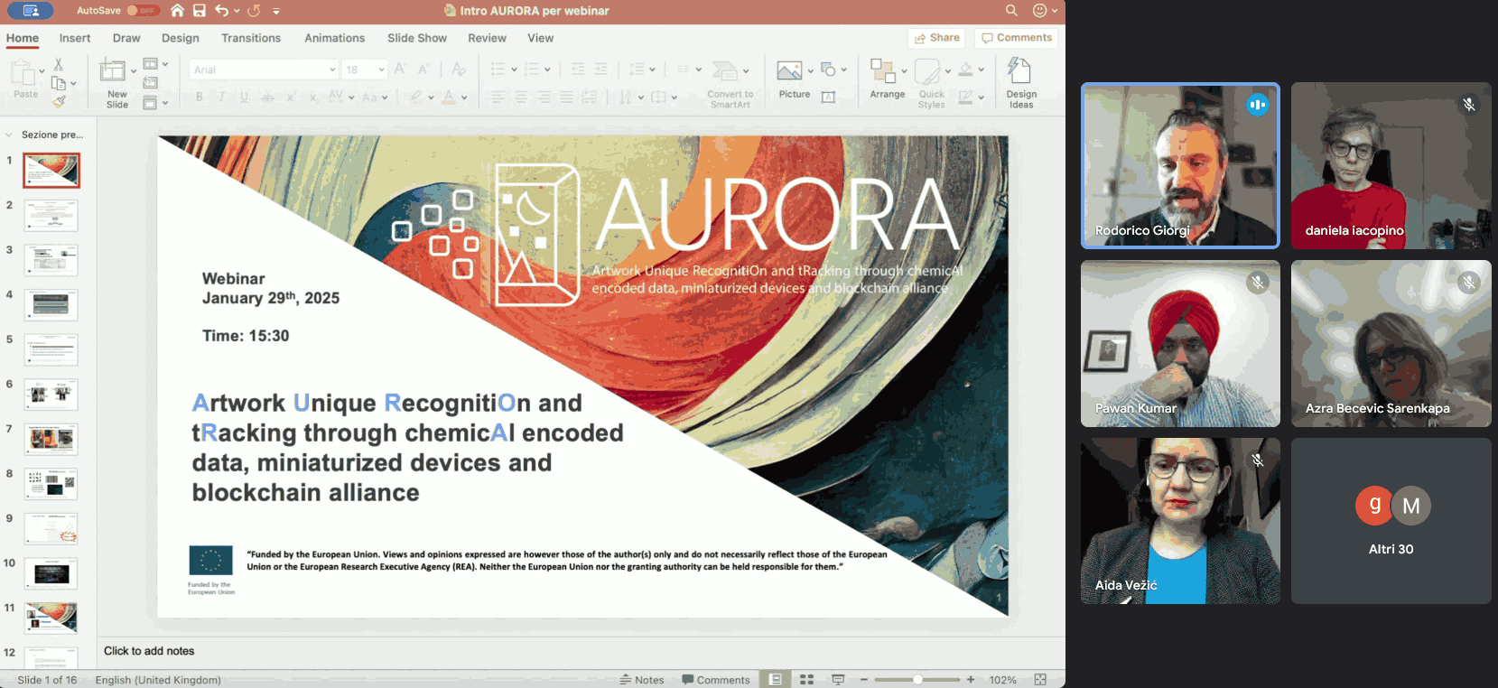
Task: Open the Insert tab
Action: pos(75,38)
